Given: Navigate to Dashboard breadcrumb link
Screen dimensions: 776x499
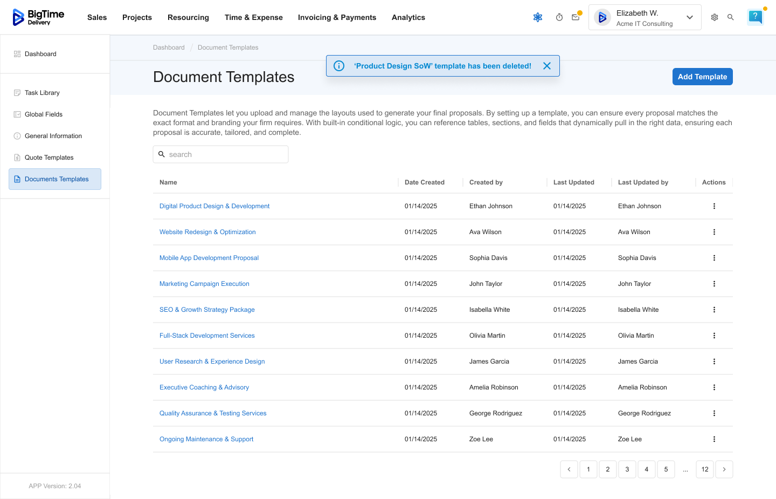Looking at the screenshot, I should (x=169, y=47).
